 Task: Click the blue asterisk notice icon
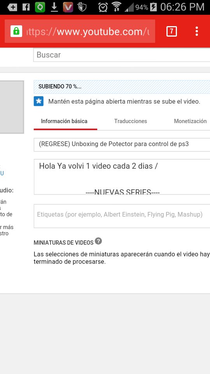(38, 101)
